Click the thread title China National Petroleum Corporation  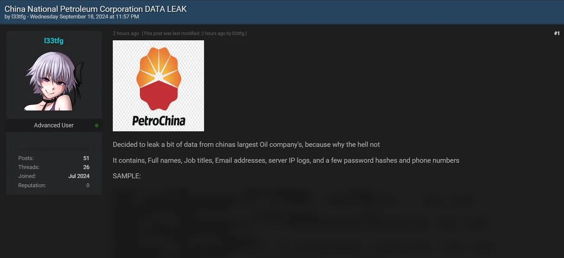tap(96, 9)
